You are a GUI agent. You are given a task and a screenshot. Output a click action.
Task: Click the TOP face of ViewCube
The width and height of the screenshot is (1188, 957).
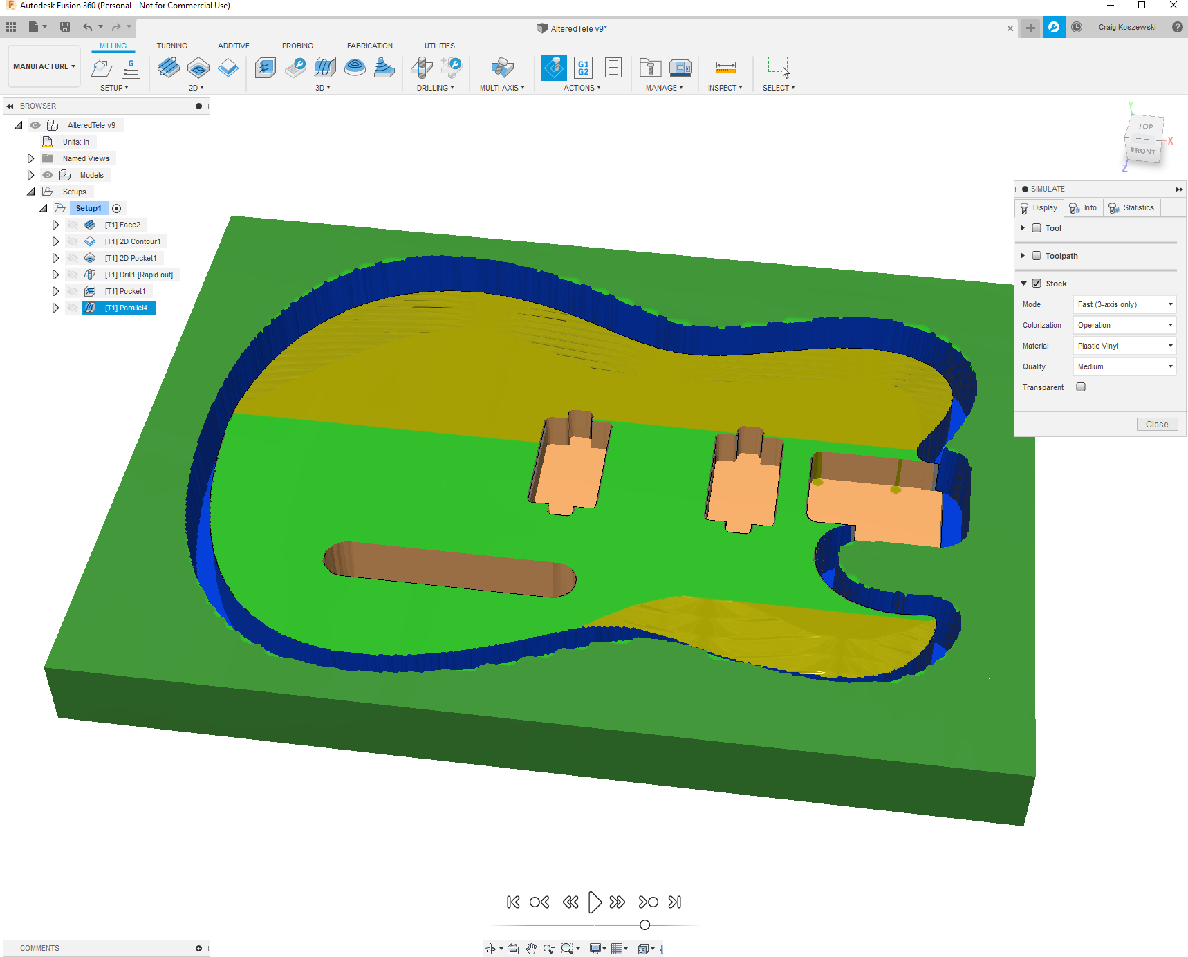1145,127
